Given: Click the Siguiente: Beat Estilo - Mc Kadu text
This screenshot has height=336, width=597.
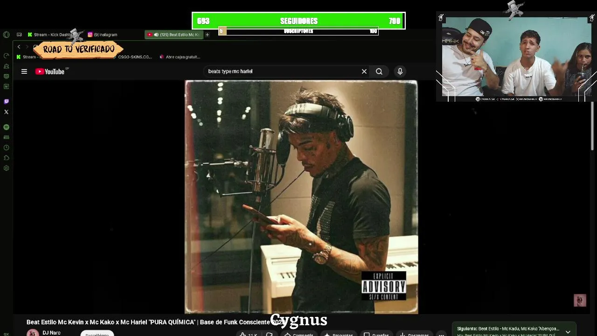Looking at the screenshot, I should pos(508,329).
